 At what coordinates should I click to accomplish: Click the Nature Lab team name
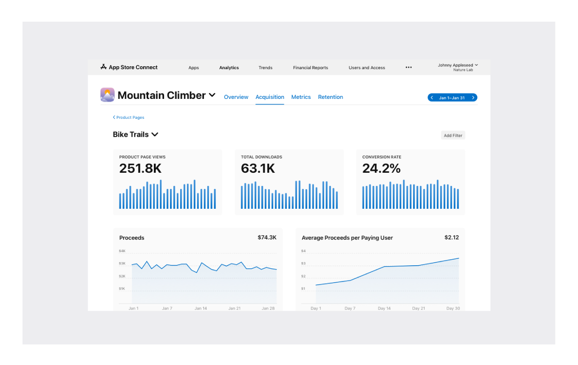click(463, 70)
